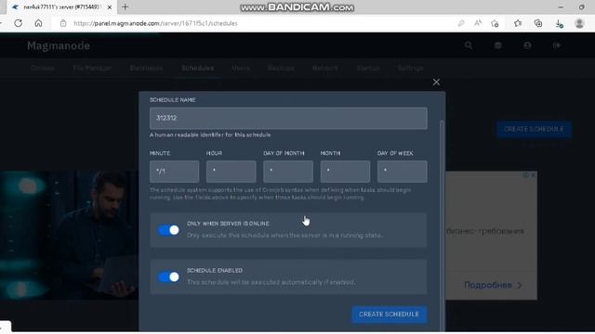Close the advertisement with its X
Viewport: 595px width, 334px height.
click(x=534, y=175)
